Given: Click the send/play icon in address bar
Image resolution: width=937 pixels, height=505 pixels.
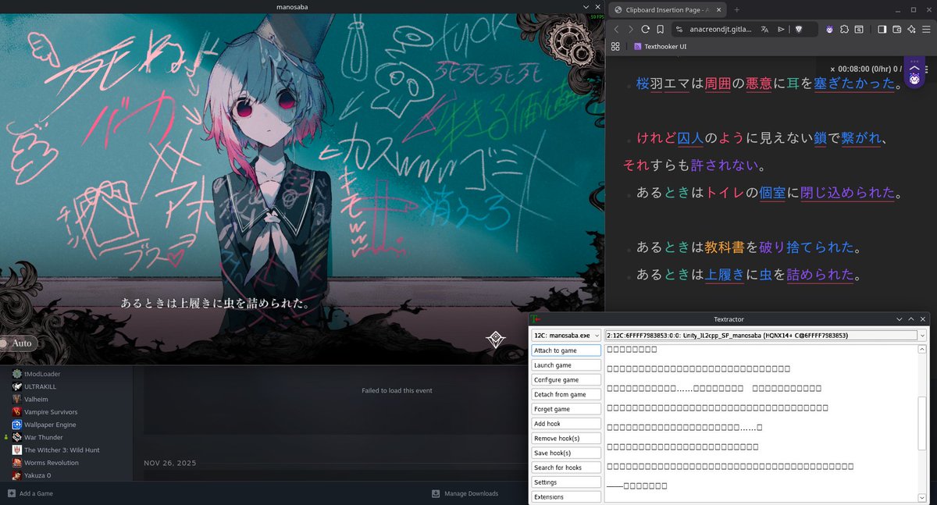Looking at the screenshot, I should click(x=781, y=29).
